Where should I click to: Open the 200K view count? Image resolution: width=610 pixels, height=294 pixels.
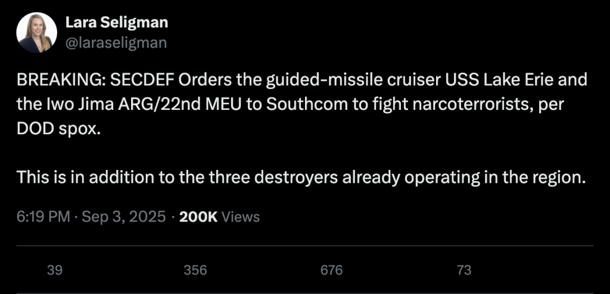pyautogui.click(x=198, y=217)
